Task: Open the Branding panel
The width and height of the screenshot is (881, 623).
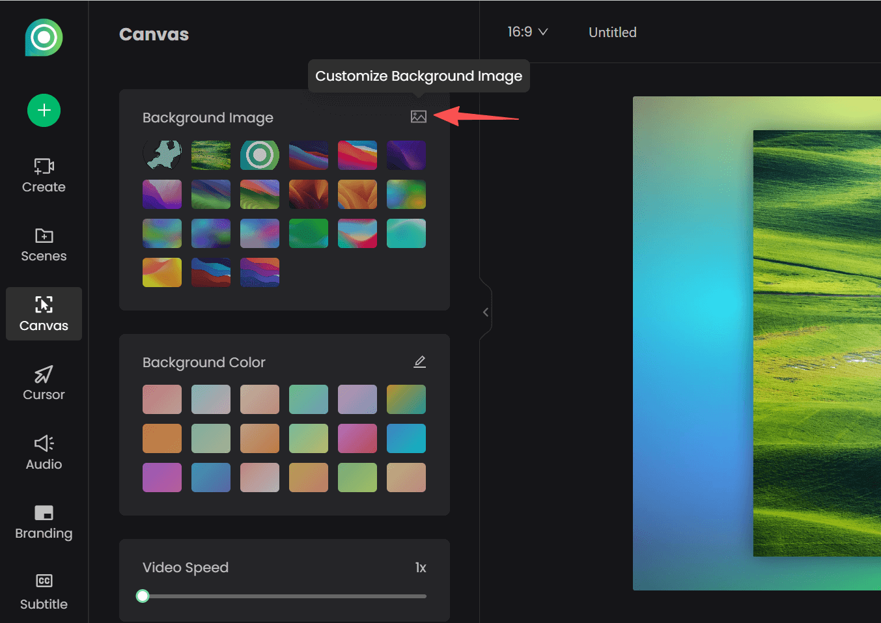Action: (44, 521)
